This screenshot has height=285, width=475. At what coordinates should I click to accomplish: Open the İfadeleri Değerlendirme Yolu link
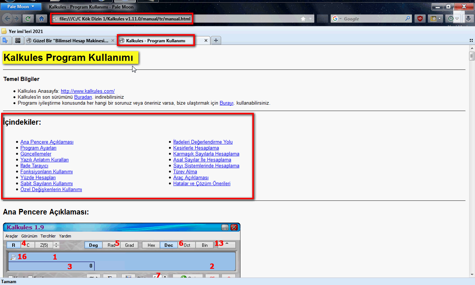click(x=203, y=142)
